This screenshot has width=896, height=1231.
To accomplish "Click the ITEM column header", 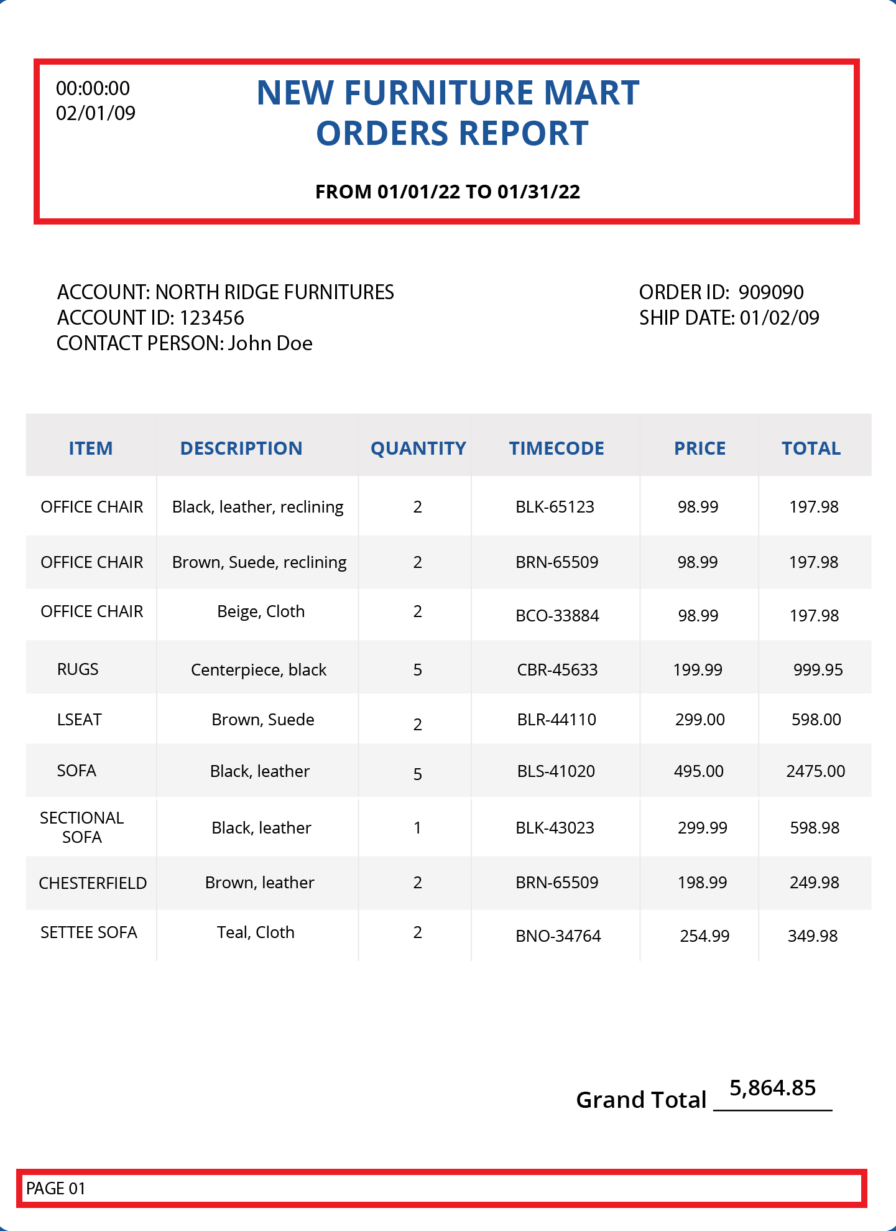I will 91,448.
